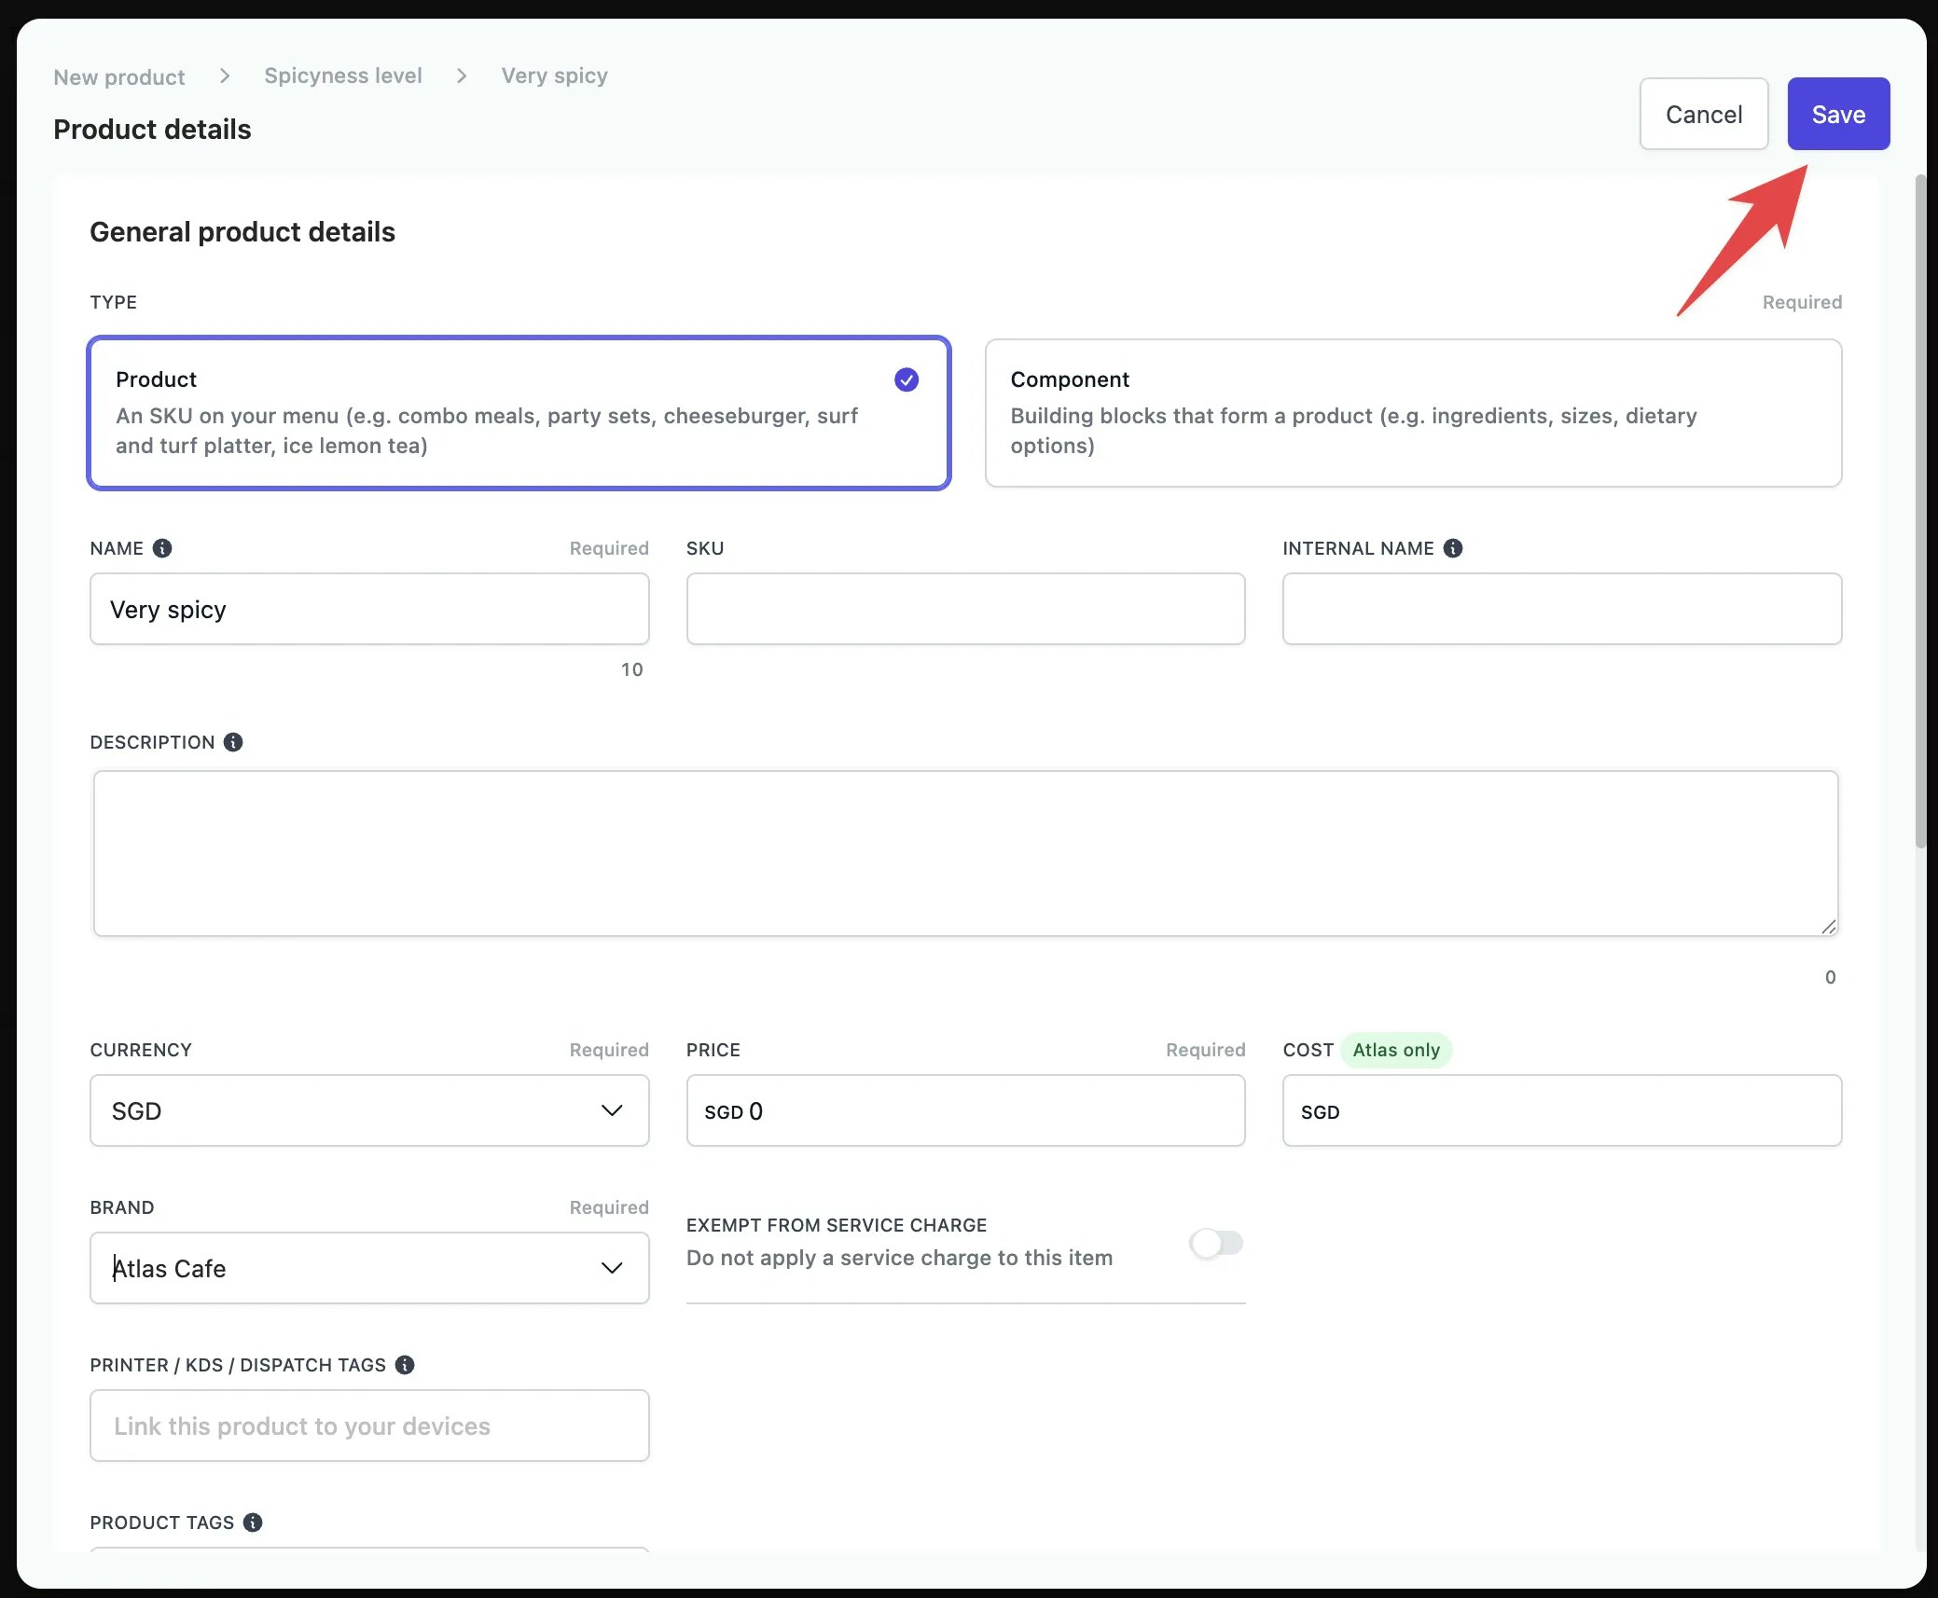
Task: Click the resize handle of Description box
Action: coord(1828,927)
